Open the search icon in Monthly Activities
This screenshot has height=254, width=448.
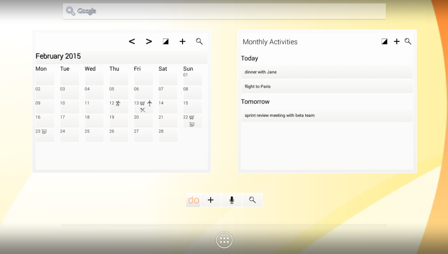coord(408,41)
